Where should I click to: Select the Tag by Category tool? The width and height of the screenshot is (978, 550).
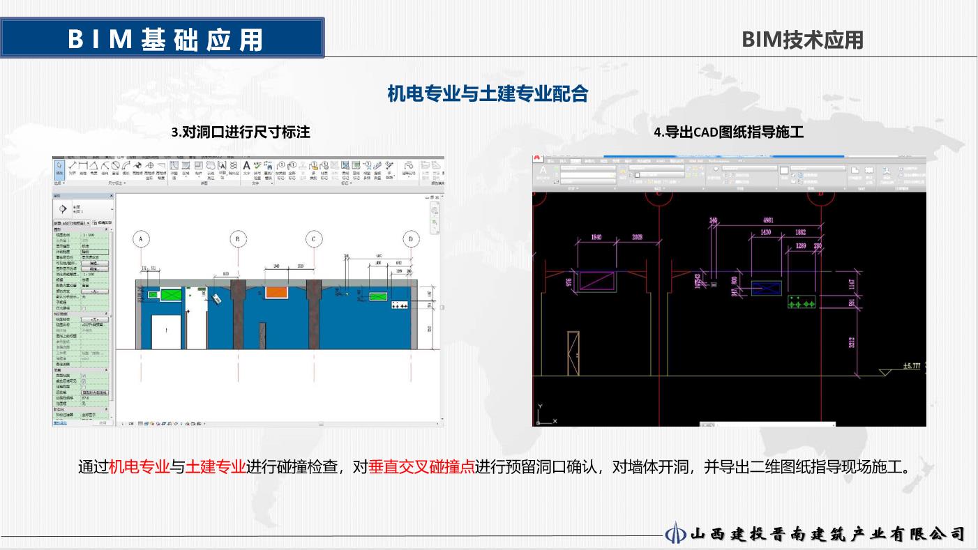pyautogui.click(x=280, y=171)
